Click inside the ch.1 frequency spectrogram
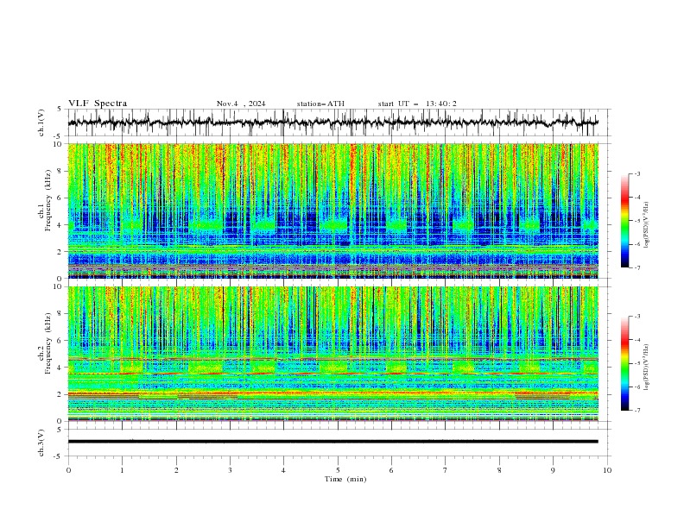The image size is (684, 528). click(332, 211)
